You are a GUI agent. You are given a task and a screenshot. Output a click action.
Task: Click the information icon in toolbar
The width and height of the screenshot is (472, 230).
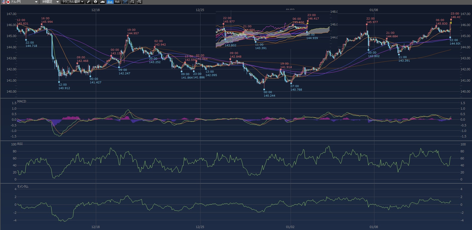(95, 2)
